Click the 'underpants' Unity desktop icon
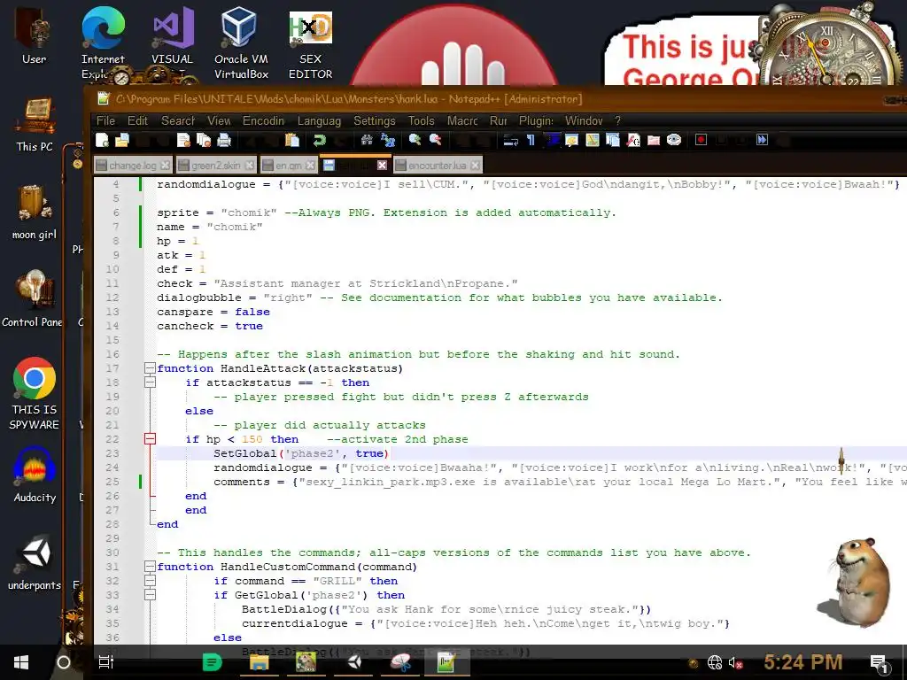Screen dimensions: 907x680 tap(35, 562)
